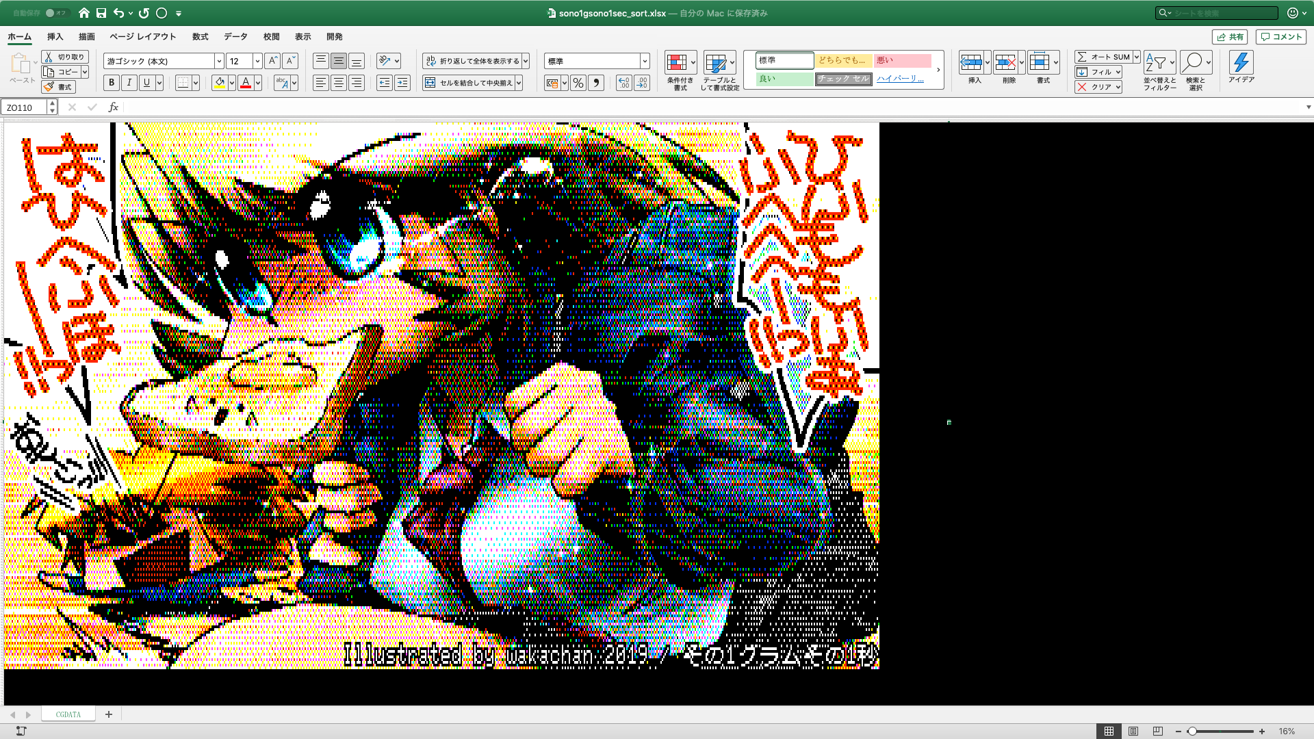
Task: Expand the オート SUM dropdown arrow
Action: [1136, 57]
